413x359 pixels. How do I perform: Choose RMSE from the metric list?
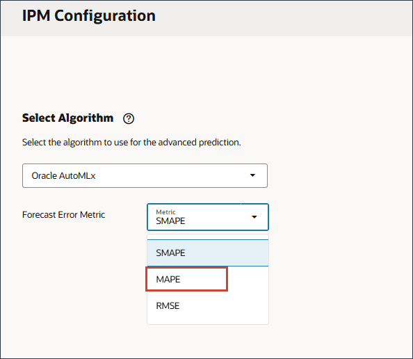(x=208, y=305)
